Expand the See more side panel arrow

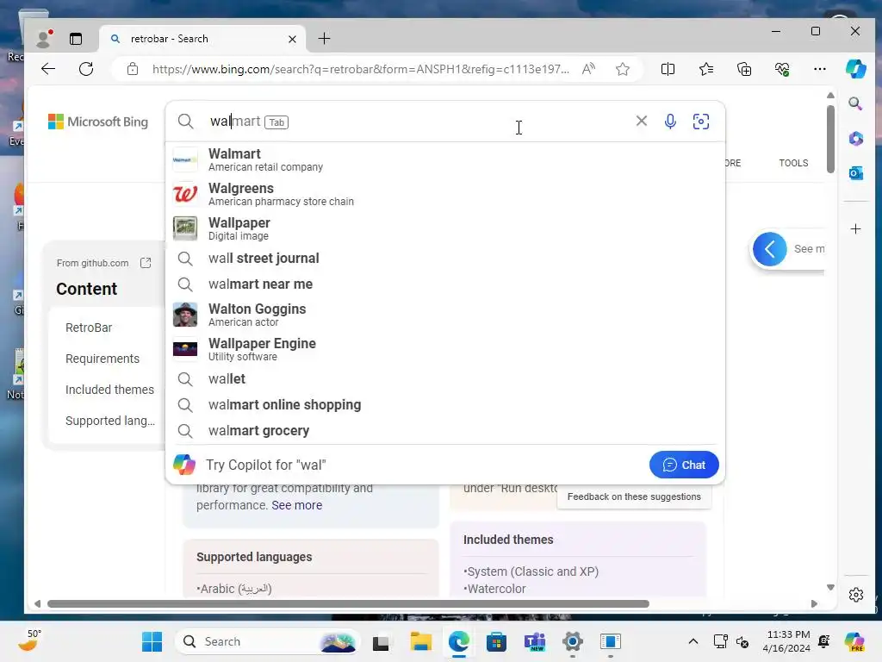(x=769, y=249)
